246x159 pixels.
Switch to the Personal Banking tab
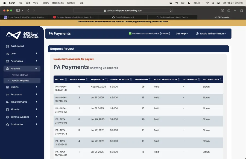tap(74, 17)
